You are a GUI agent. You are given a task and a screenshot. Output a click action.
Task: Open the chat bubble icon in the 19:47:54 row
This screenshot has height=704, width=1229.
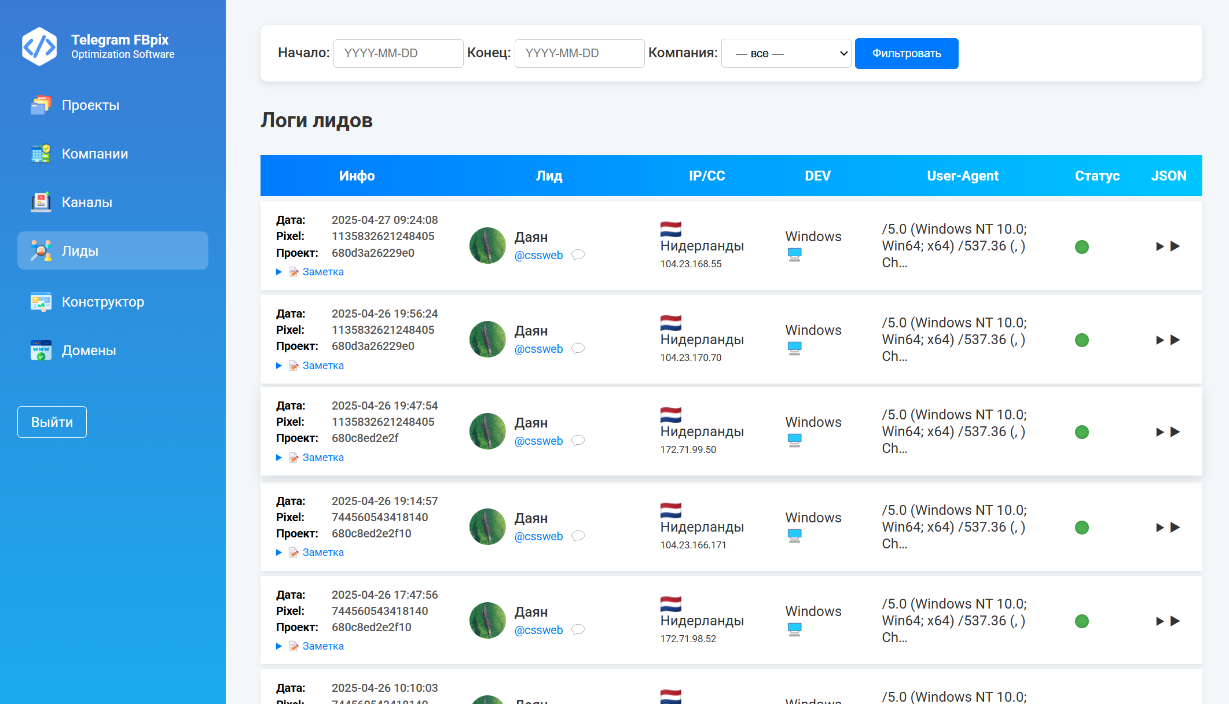pos(578,440)
